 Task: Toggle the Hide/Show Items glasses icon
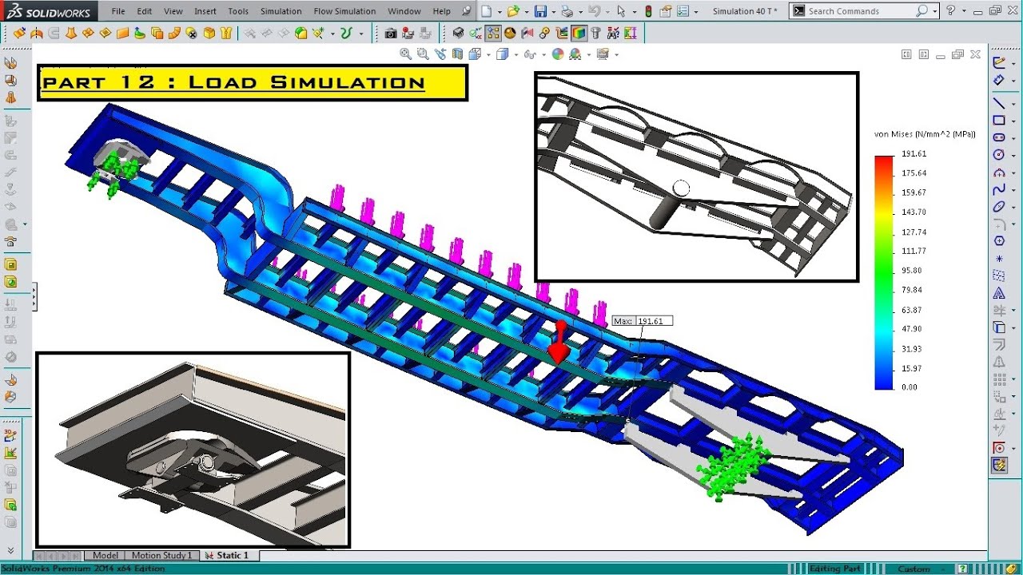(529, 54)
